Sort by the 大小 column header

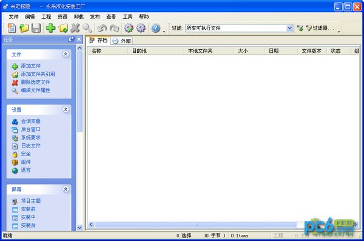(x=249, y=51)
